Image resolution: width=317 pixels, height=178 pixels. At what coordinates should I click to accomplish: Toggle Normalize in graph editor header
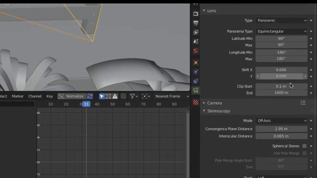click(x=72, y=96)
